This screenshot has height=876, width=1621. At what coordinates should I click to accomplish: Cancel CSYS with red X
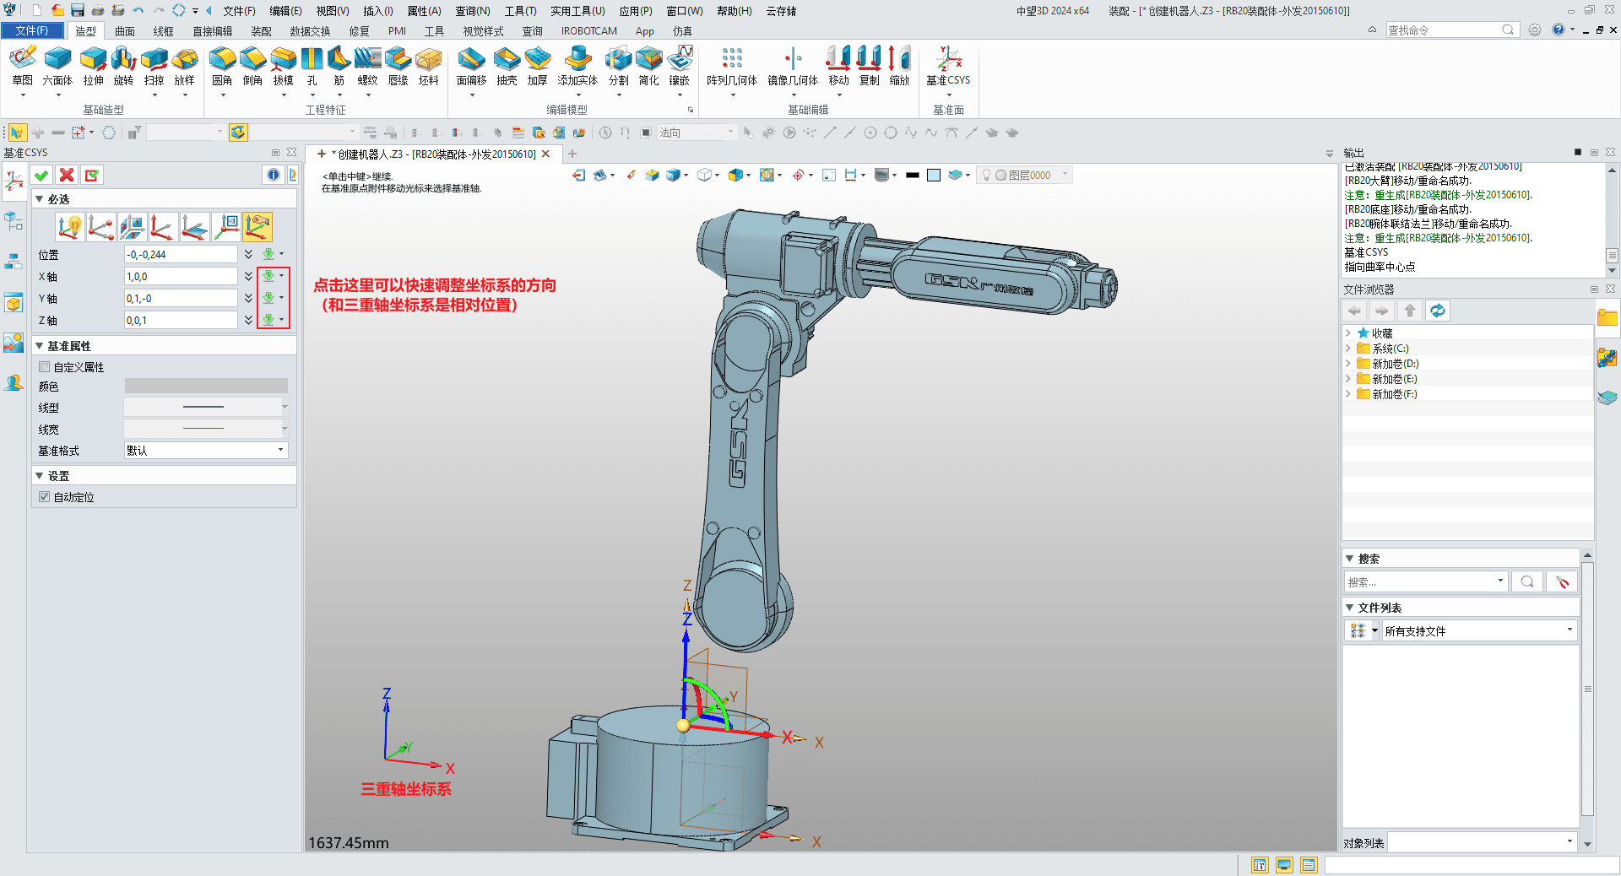coord(67,175)
